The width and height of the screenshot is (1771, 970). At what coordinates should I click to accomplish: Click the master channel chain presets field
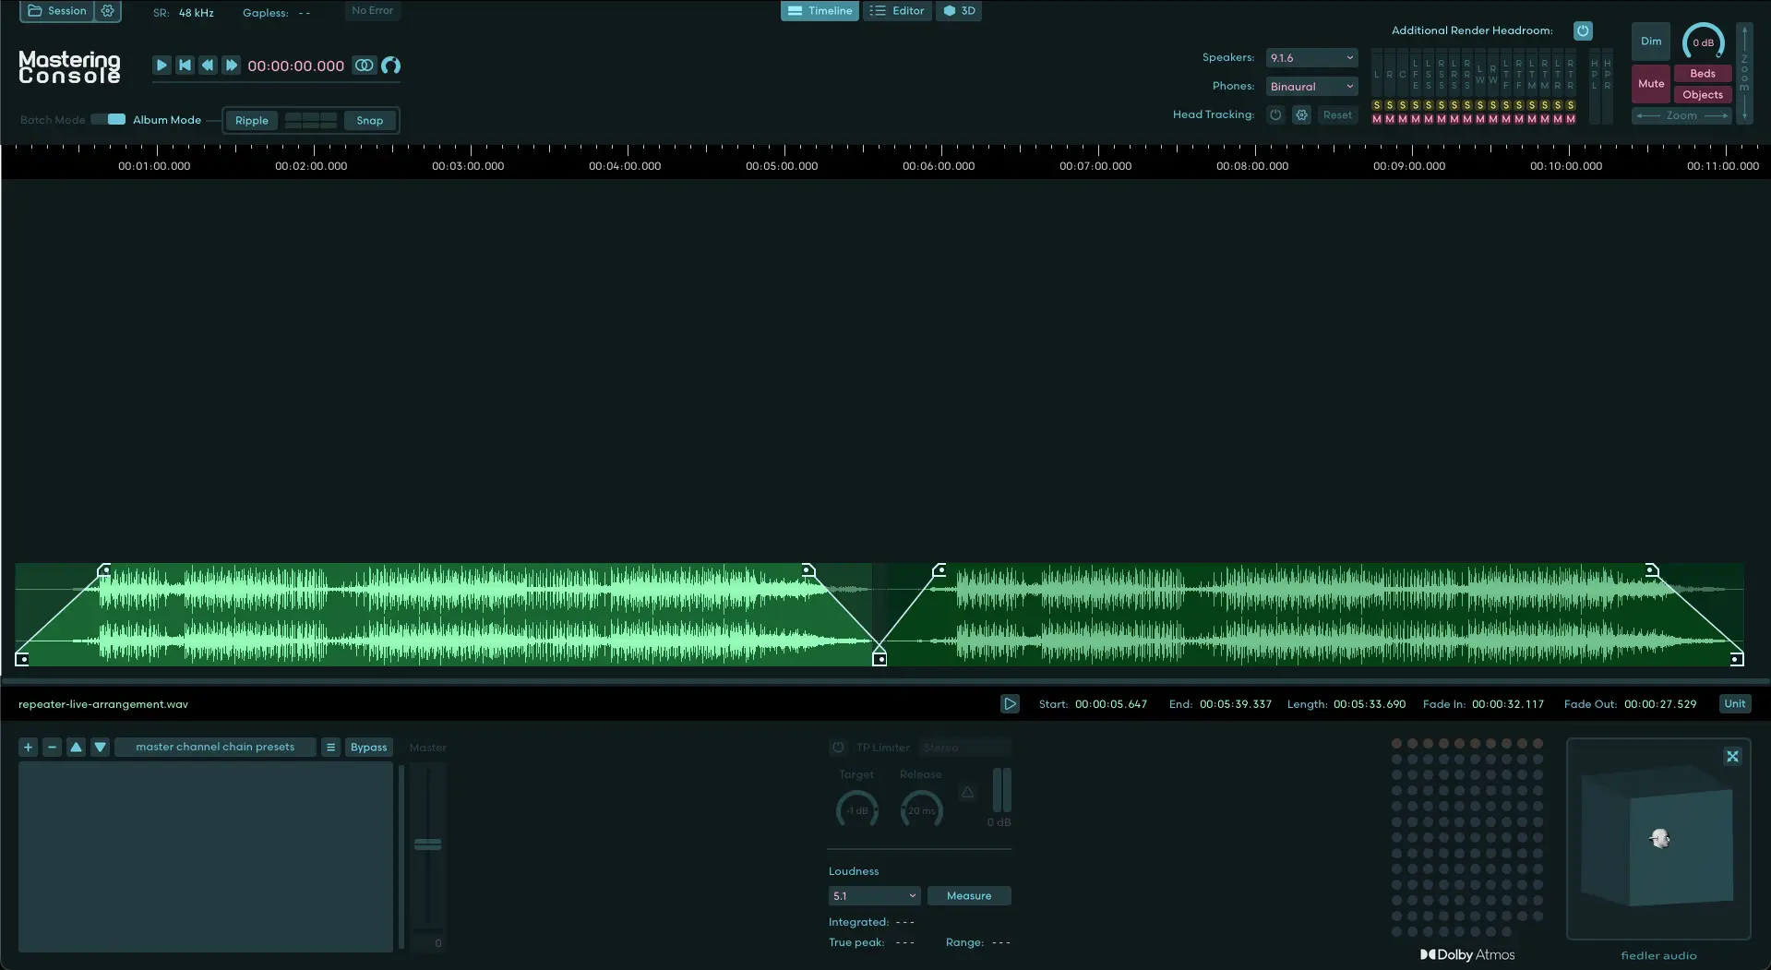point(215,748)
